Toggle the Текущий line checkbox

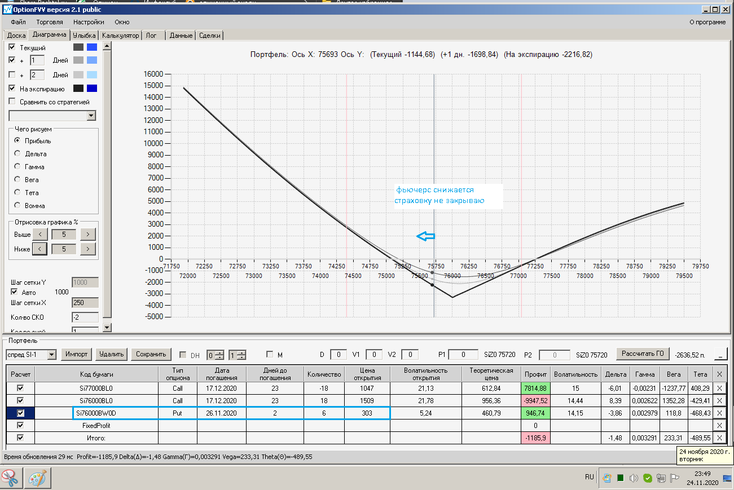12,47
